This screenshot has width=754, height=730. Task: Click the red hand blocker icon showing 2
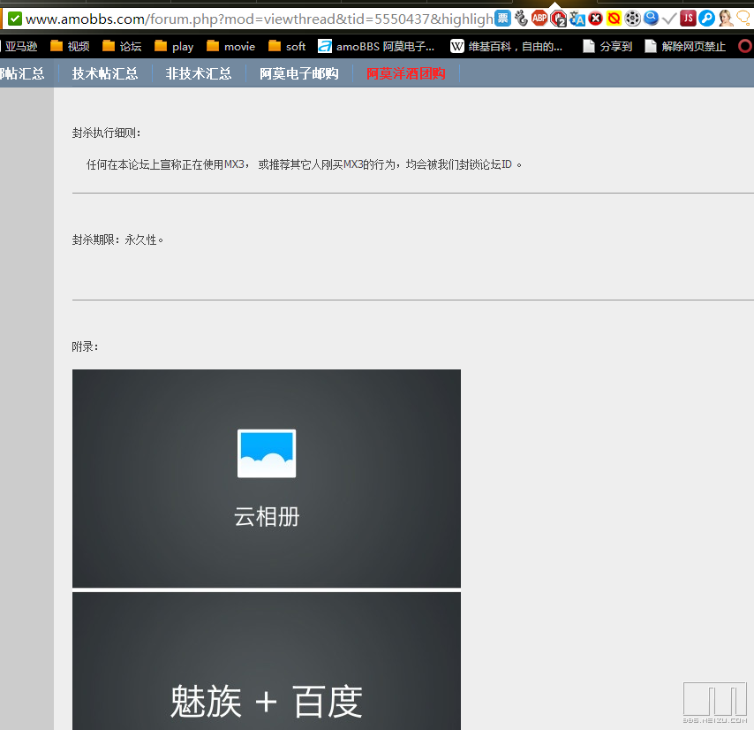point(558,19)
